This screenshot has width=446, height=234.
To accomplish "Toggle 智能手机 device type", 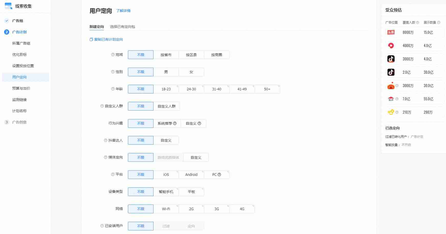I will click(166, 192).
